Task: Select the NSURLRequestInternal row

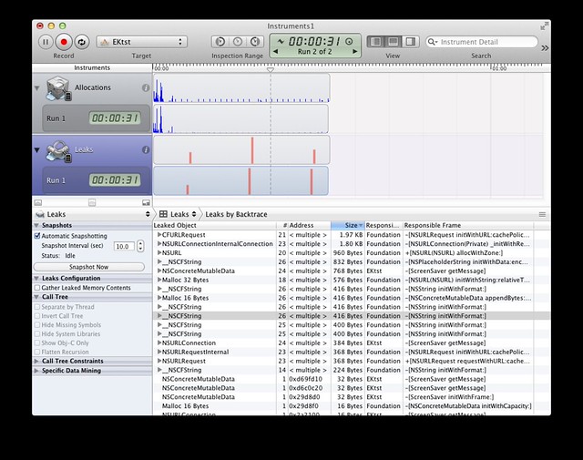Action: (352, 352)
